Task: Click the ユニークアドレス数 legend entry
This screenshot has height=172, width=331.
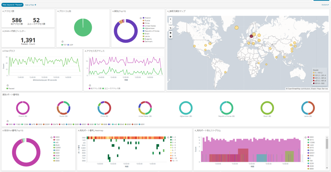Action: (112, 88)
